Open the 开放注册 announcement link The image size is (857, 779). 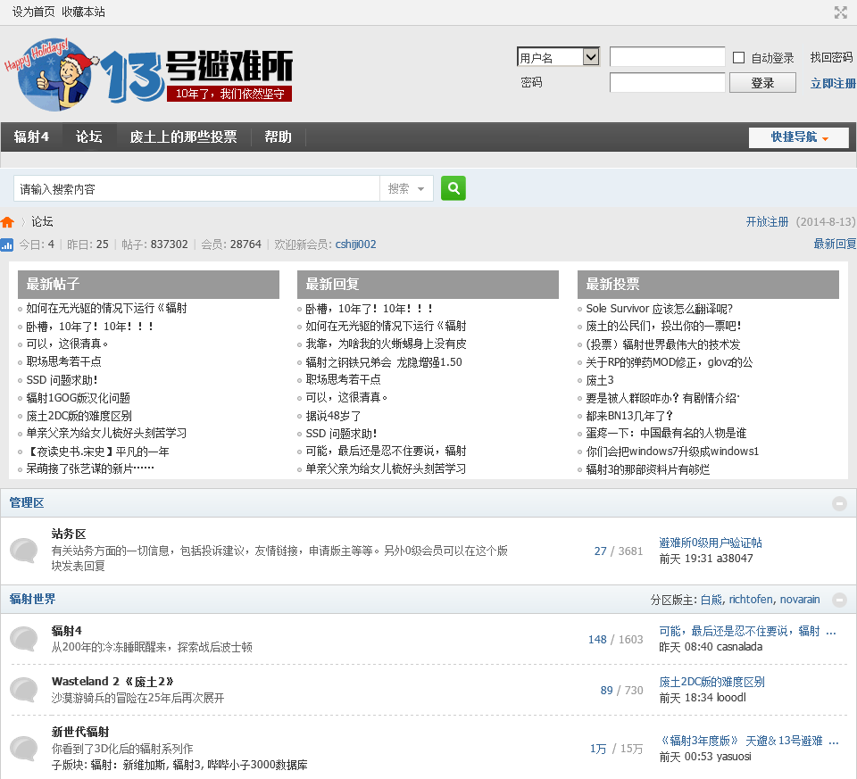pos(768,222)
